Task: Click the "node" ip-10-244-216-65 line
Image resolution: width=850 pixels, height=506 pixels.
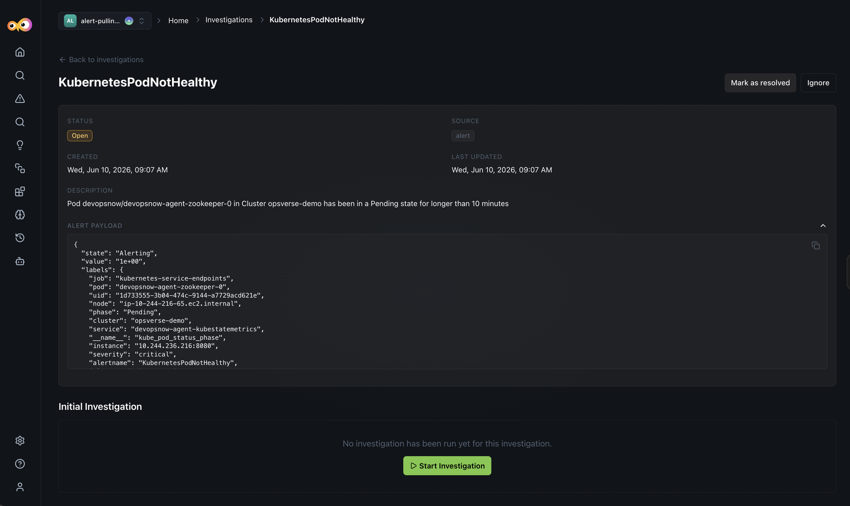Action: coord(165,303)
